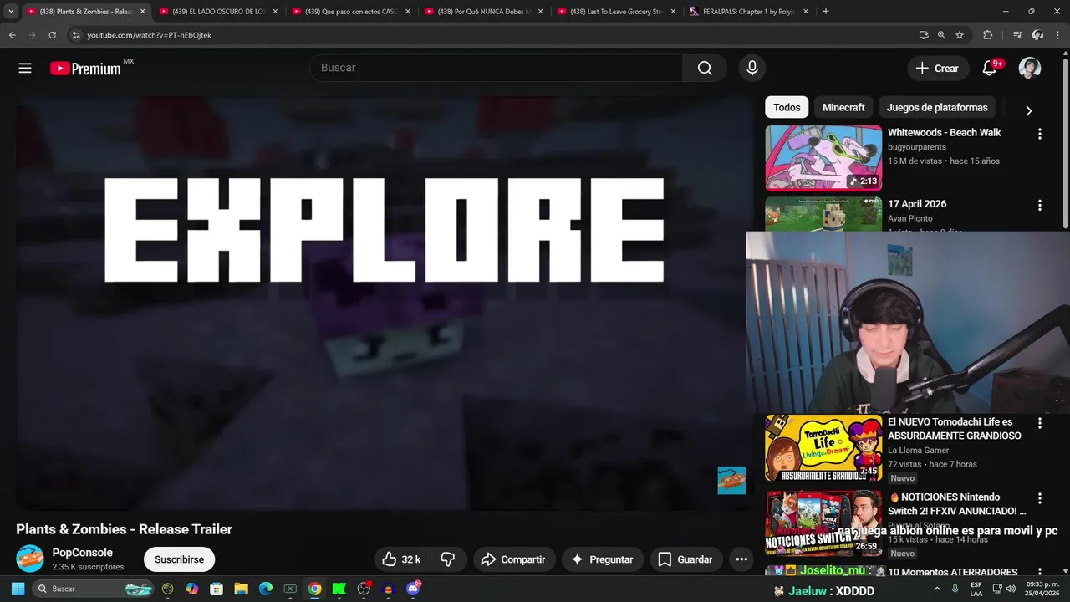Open Windows Start menu
The height and width of the screenshot is (602, 1070).
coord(18,589)
